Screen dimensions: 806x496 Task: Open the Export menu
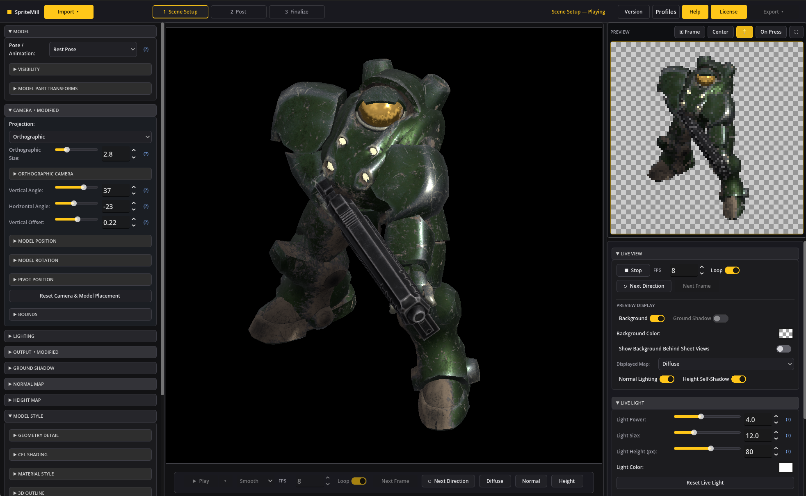pos(773,12)
